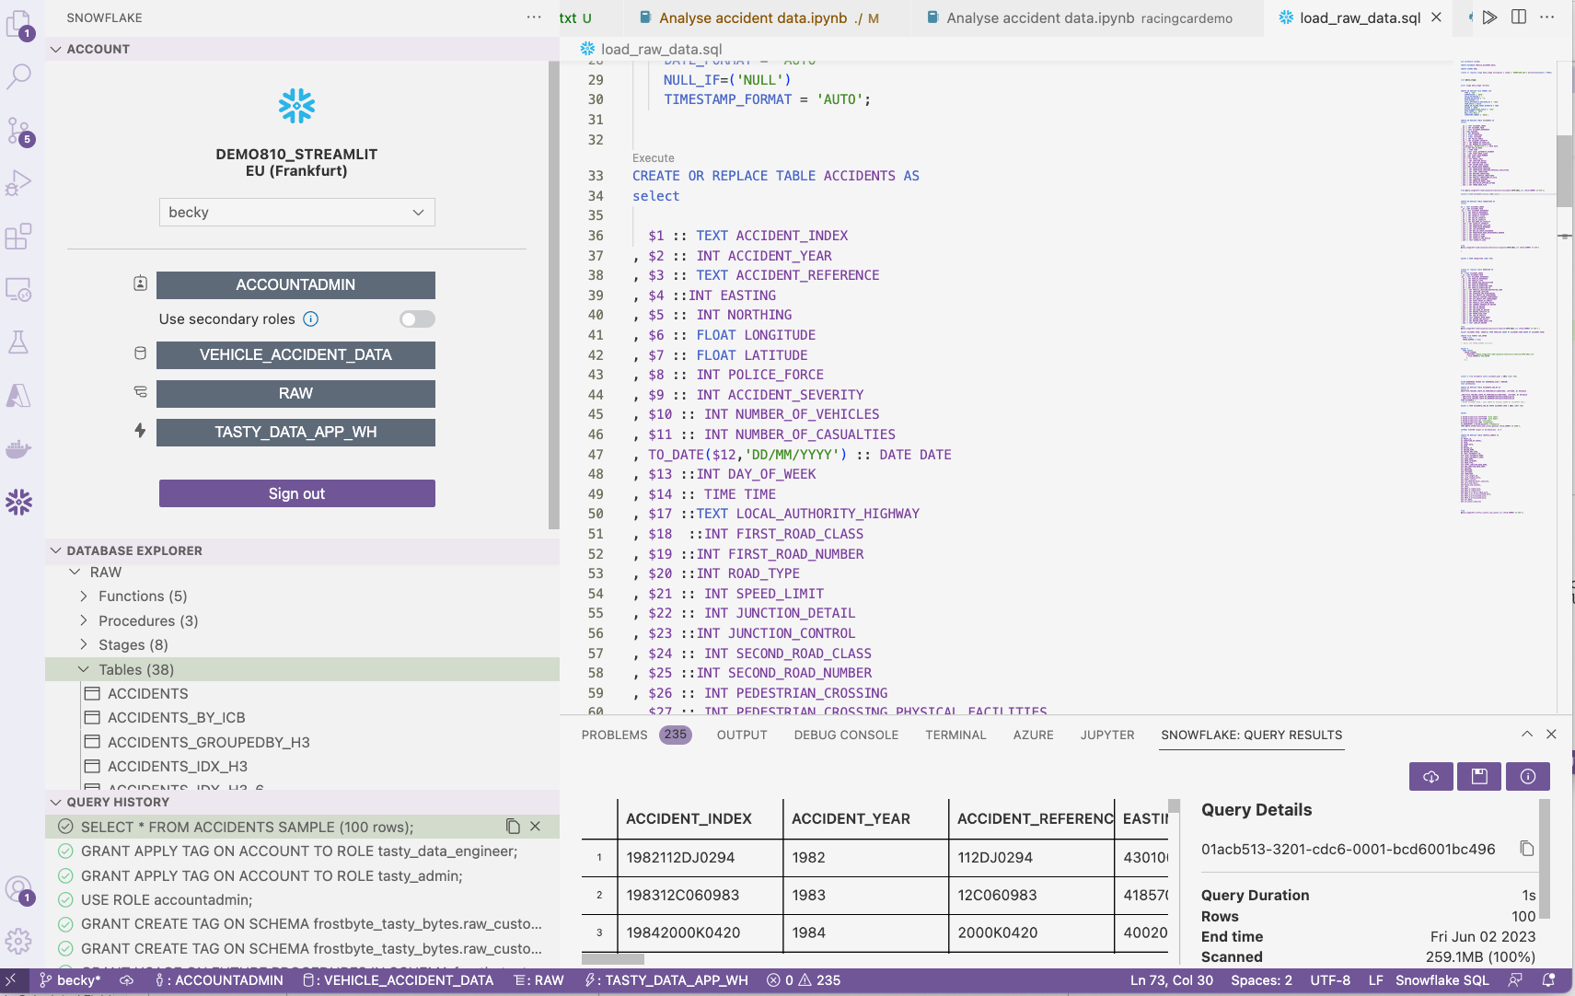This screenshot has height=996, width=1575.
Task: Open the Extensions view
Action: pyautogui.click(x=18, y=236)
